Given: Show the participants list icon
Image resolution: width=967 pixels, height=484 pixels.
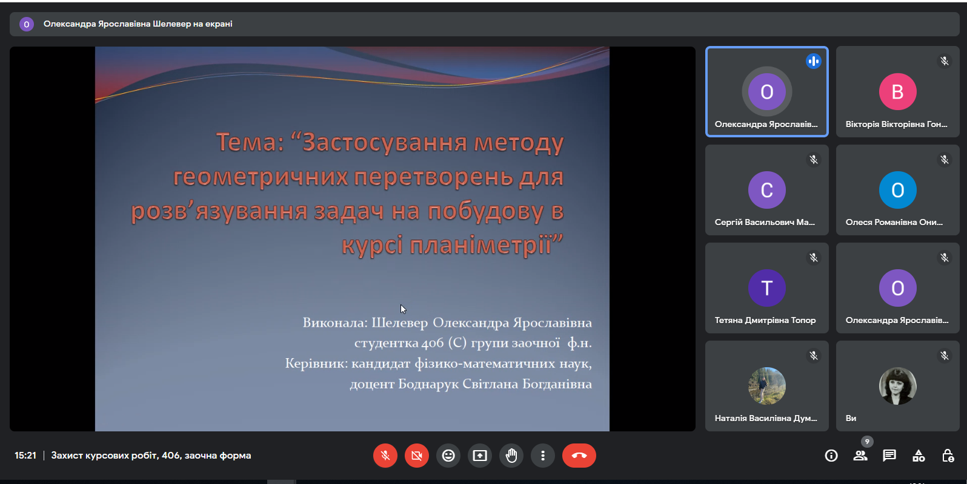Looking at the screenshot, I should (860, 456).
